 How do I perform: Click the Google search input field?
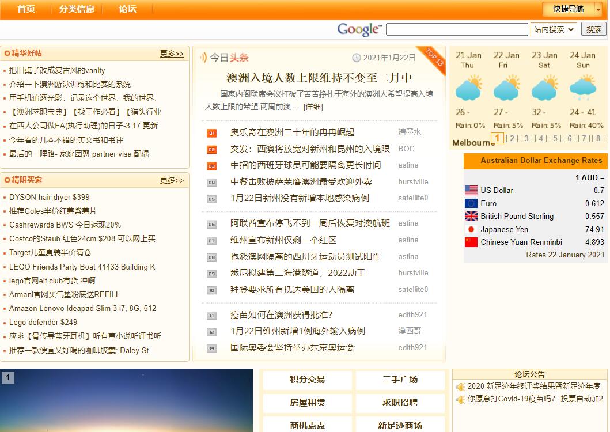coord(456,29)
